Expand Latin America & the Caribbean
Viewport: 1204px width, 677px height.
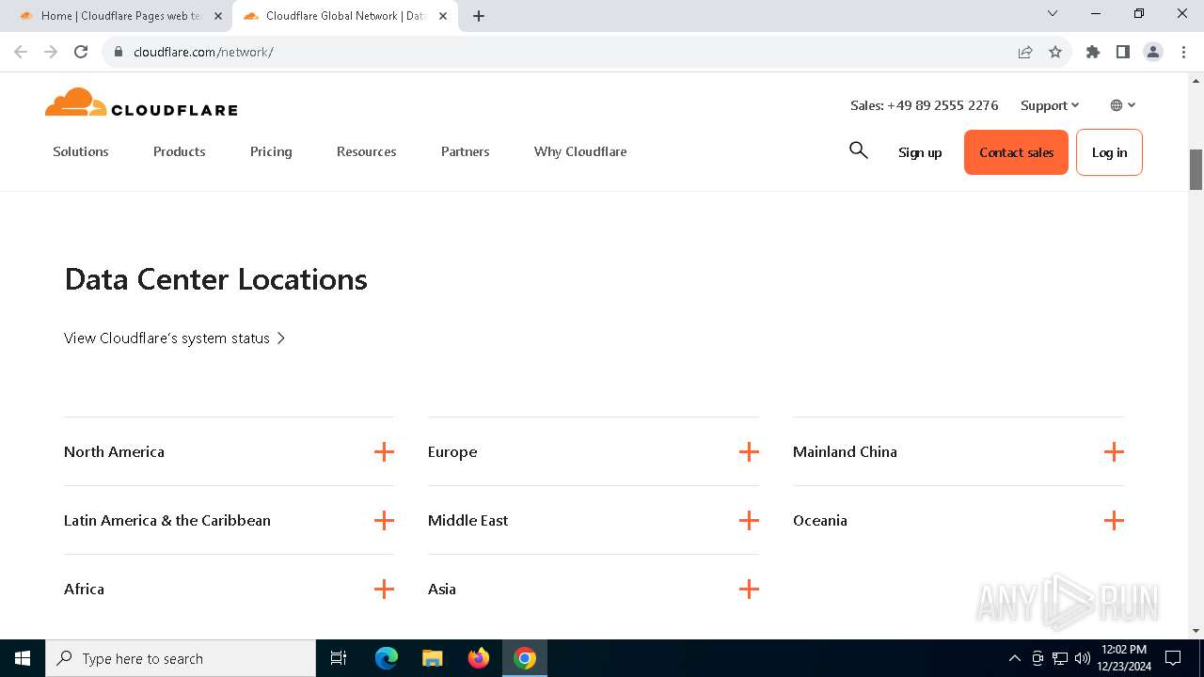click(229, 521)
